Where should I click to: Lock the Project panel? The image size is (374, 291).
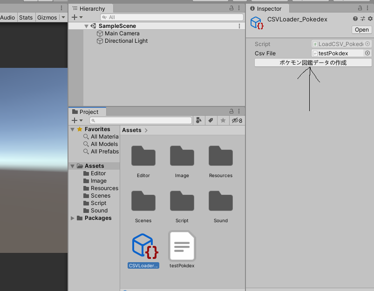(x=231, y=111)
